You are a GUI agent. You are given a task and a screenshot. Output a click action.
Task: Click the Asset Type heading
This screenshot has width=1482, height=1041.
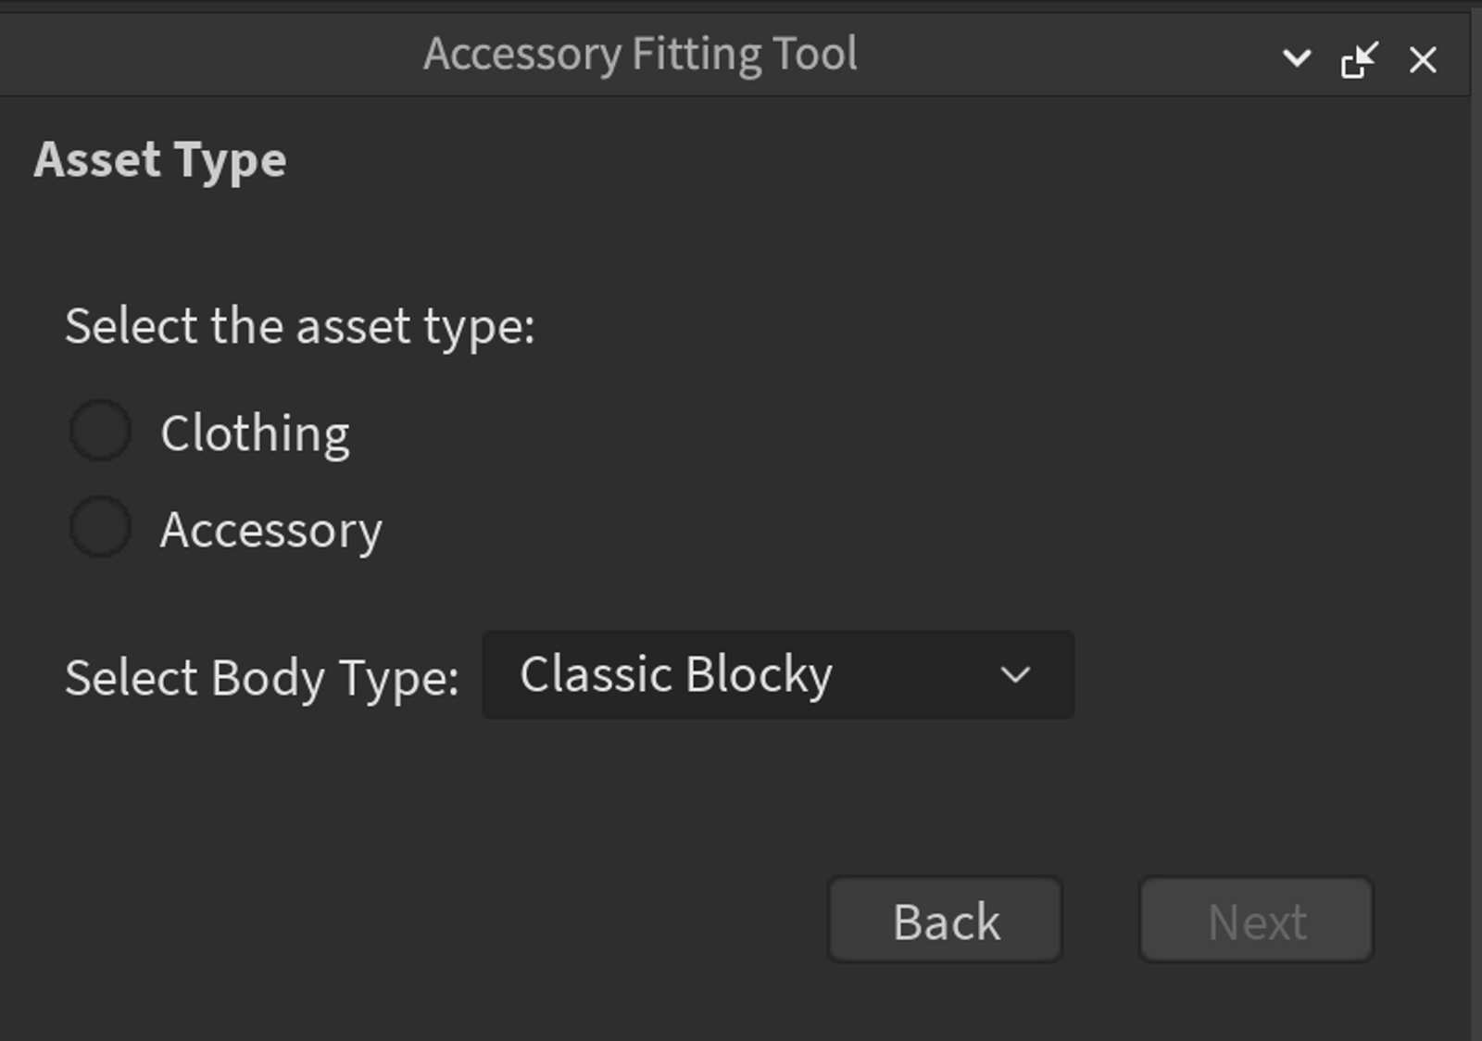(160, 160)
